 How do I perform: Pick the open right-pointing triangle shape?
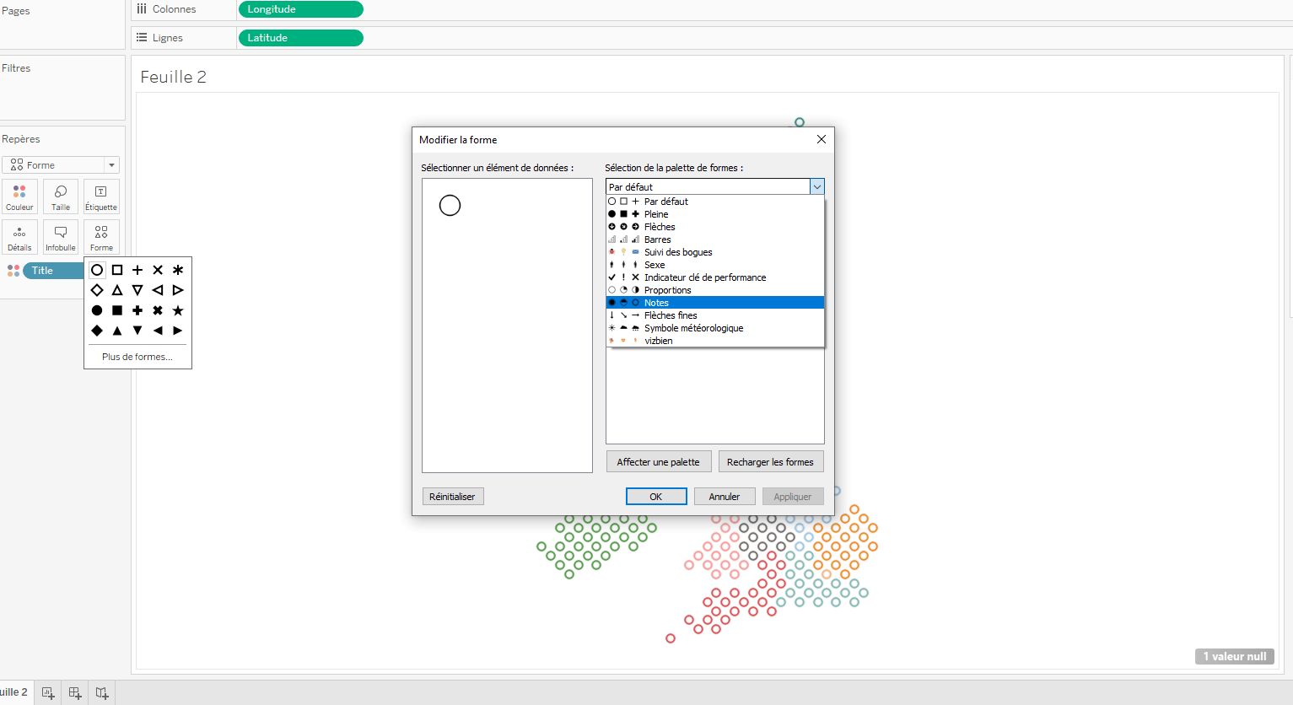pyautogui.click(x=178, y=290)
